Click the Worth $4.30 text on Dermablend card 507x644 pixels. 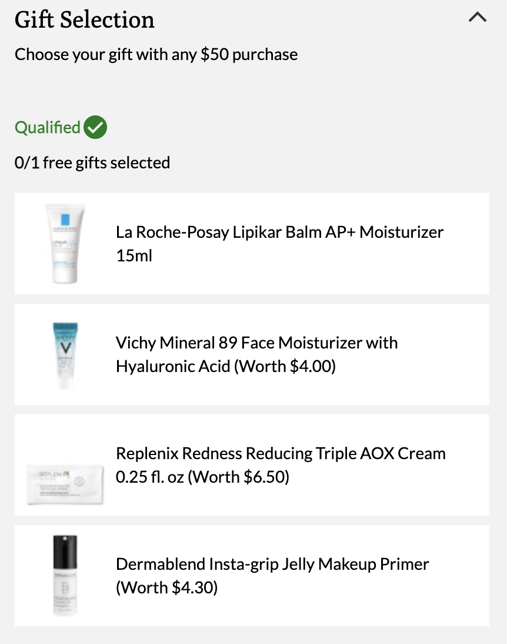[x=166, y=587]
